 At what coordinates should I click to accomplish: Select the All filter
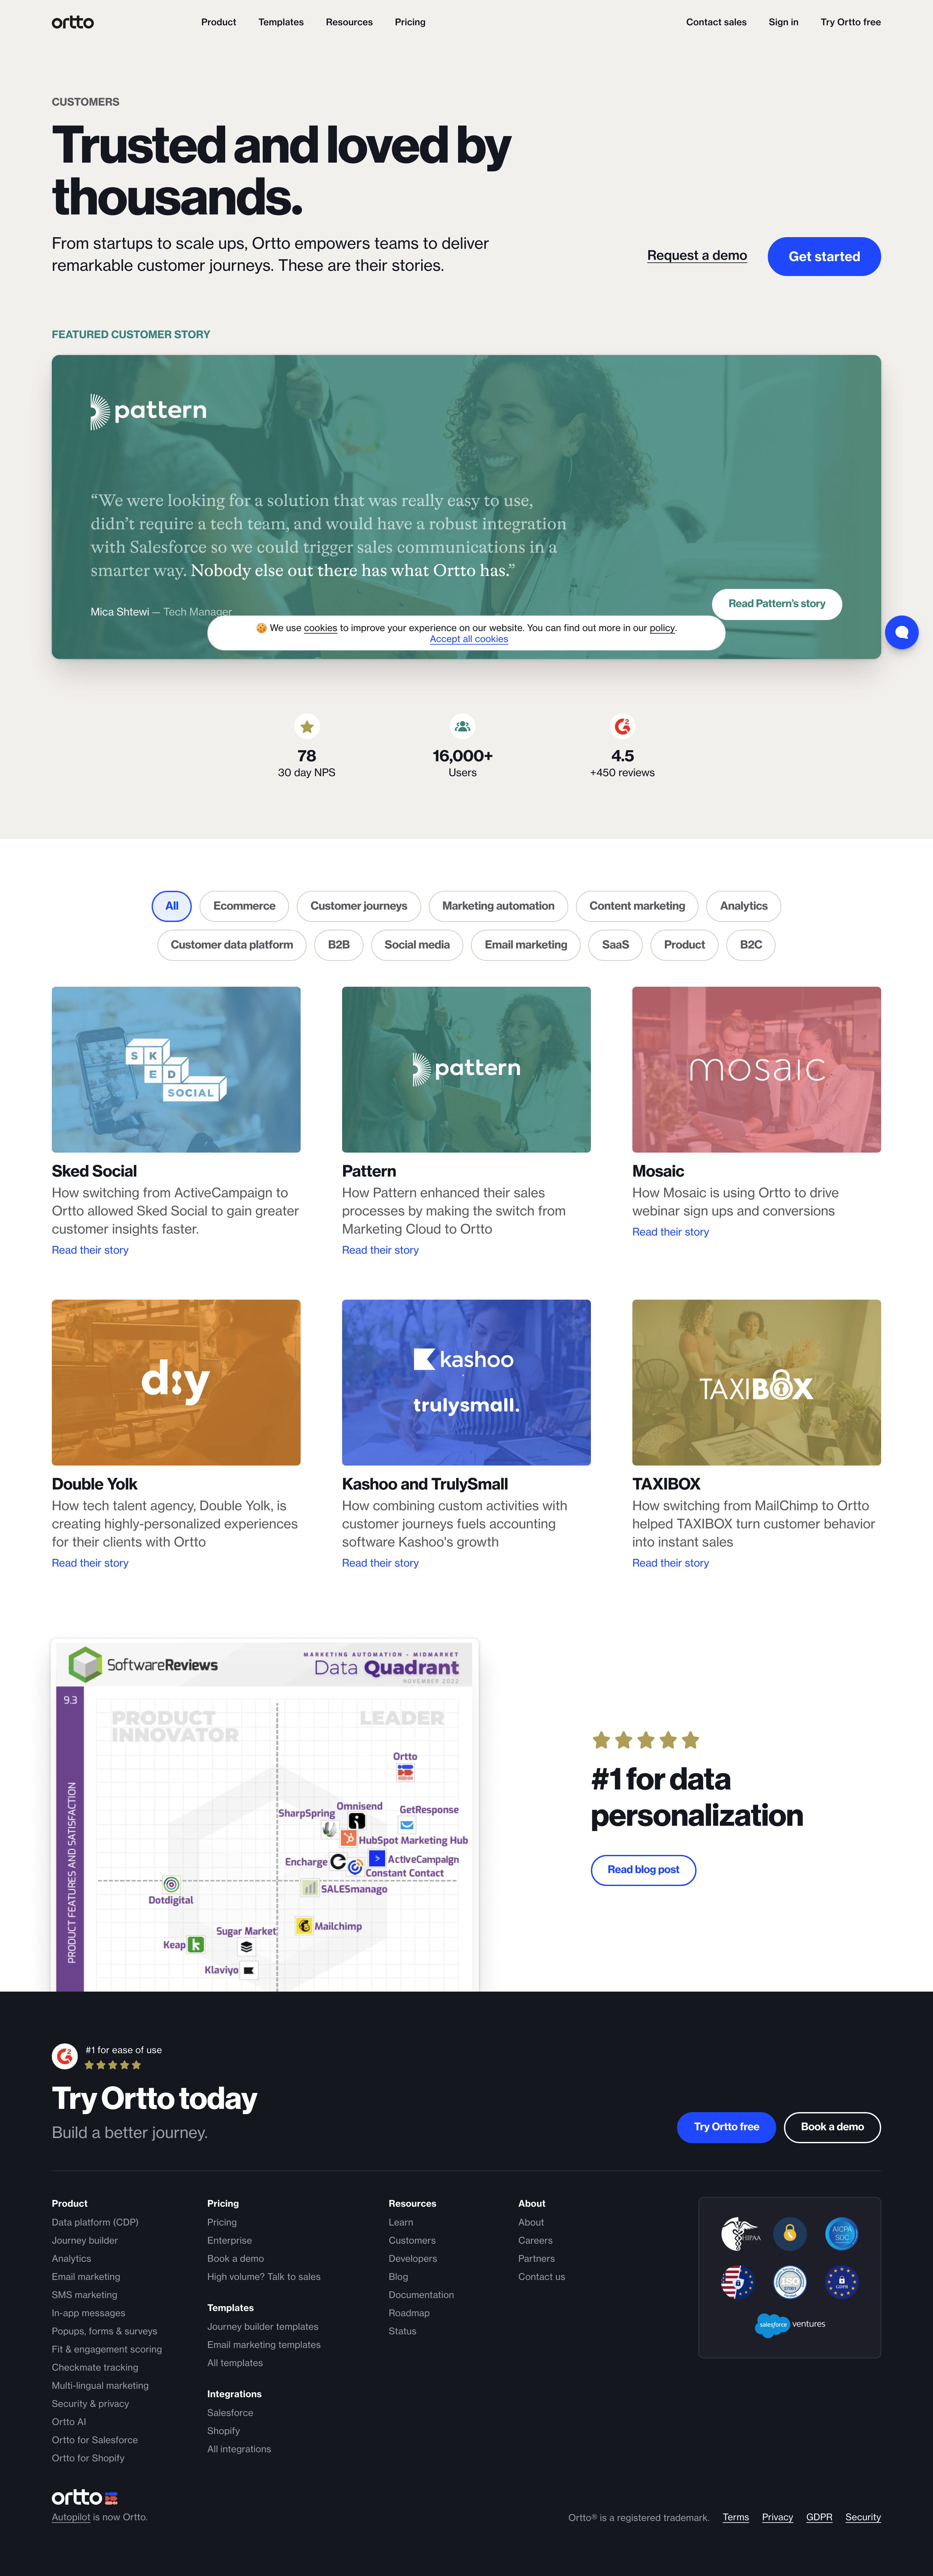(172, 906)
